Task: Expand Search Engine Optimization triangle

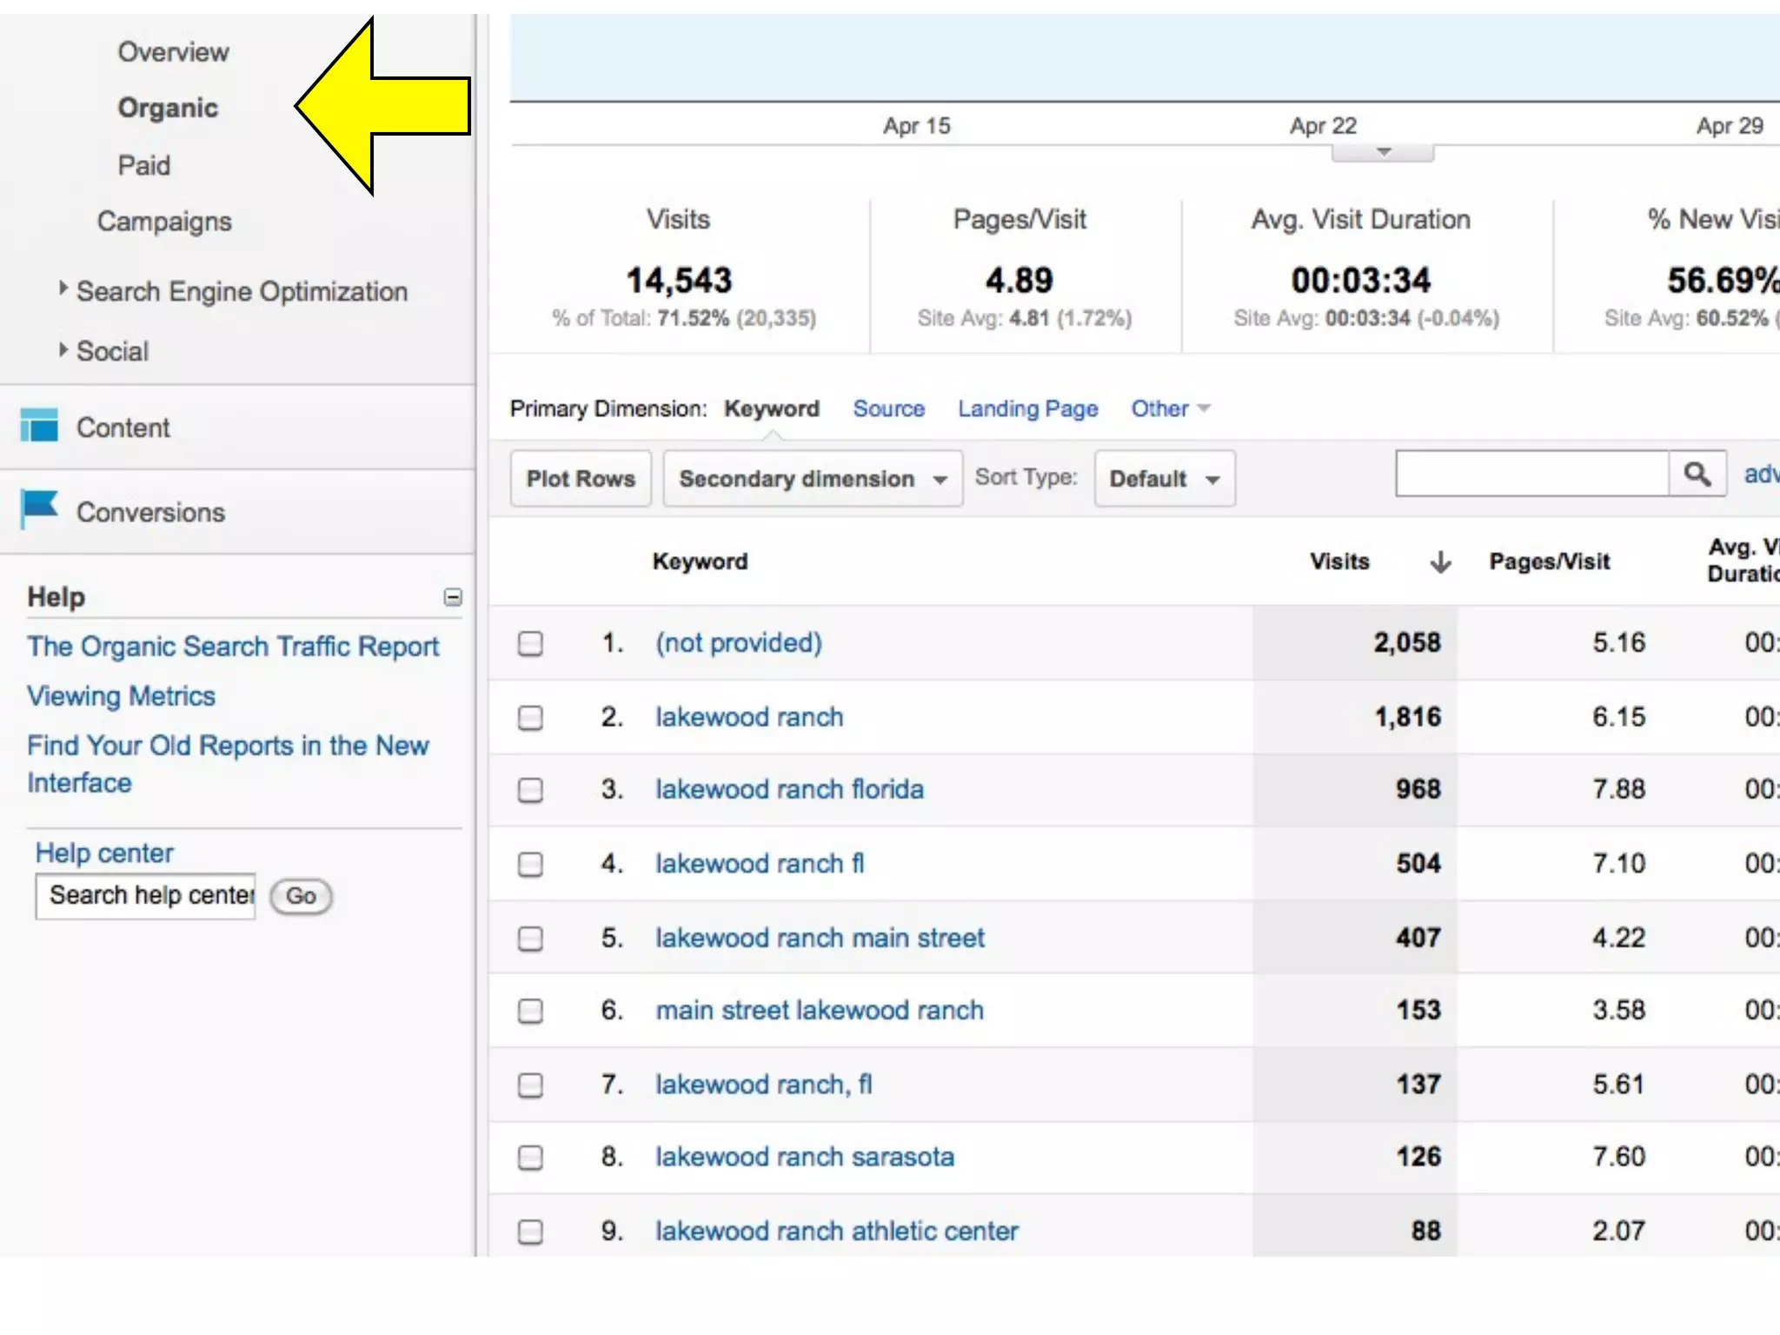Action: coord(63,289)
